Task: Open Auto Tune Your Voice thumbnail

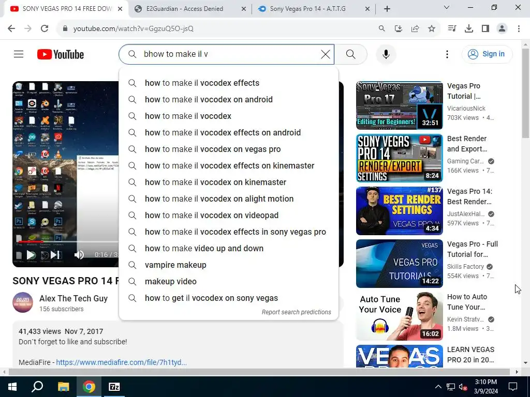Action: 399,316
